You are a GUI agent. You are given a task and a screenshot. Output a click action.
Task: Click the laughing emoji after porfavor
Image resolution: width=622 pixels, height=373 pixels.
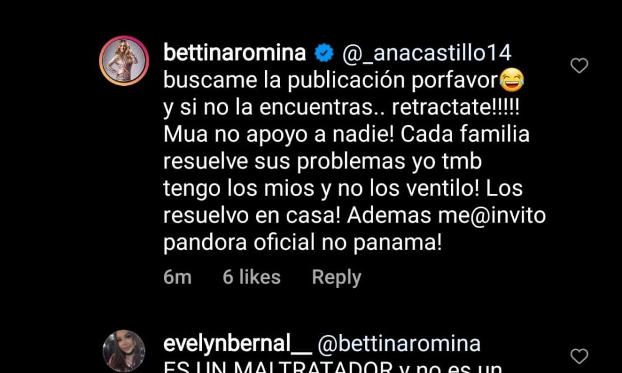[512, 80]
